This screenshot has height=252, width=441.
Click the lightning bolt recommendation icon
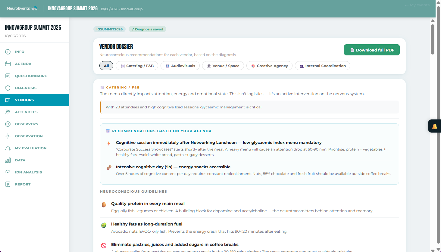click(x=109, y=143)
